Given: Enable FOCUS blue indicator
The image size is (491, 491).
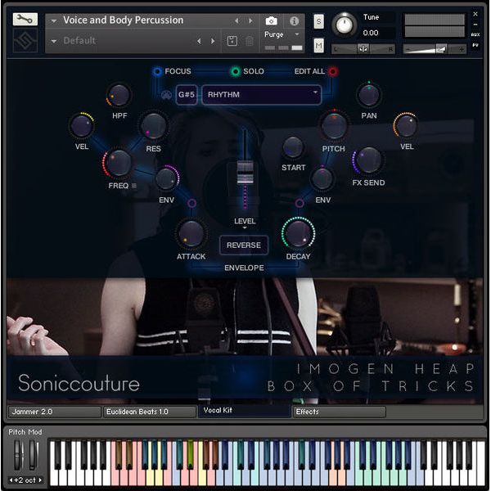Looking at the screenshot, I should (x=157, y=71).
